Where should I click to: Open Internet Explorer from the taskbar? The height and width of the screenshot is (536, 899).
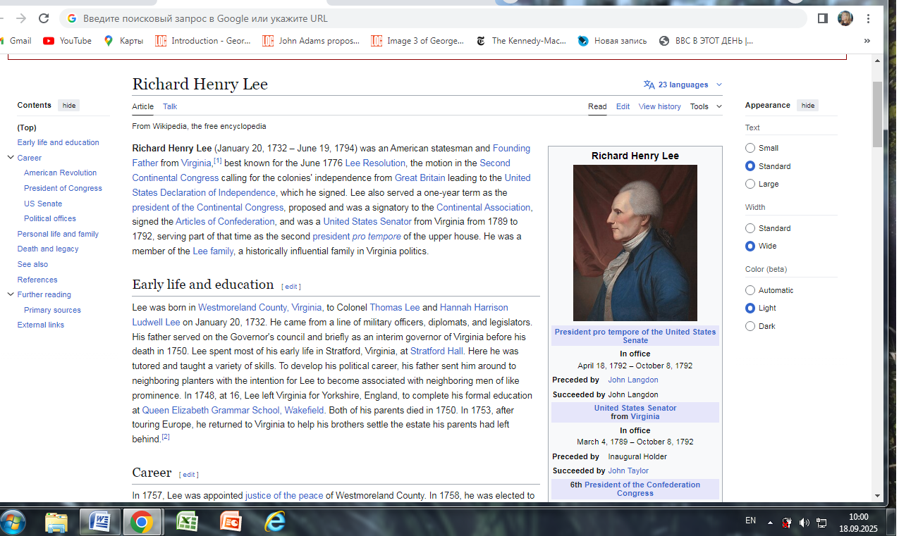(x=274, y=522)
